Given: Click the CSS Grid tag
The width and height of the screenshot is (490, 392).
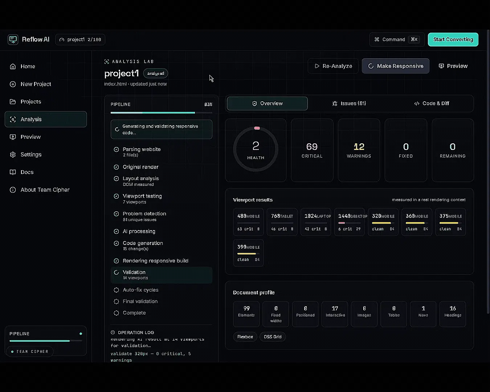Looking at the screenshot, I should click(x=273, y=337).
